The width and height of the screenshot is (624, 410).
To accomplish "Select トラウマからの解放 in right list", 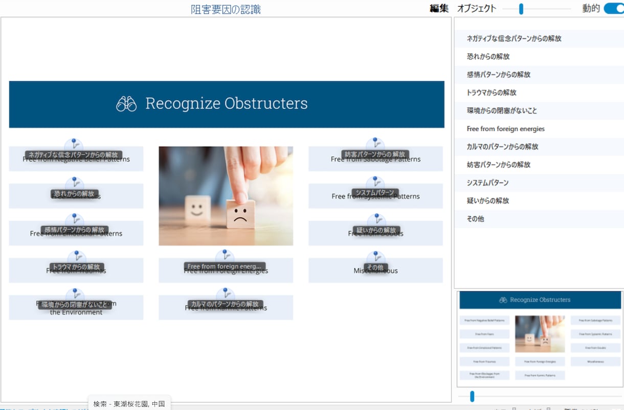I will pos(539,93).
